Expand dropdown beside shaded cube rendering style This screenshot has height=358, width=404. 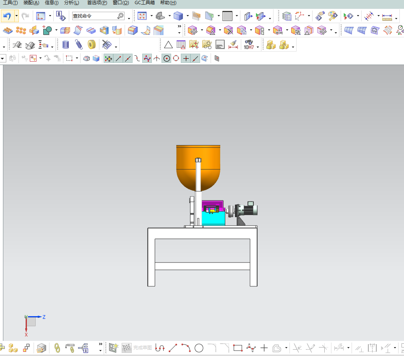(x=187, y=16)
